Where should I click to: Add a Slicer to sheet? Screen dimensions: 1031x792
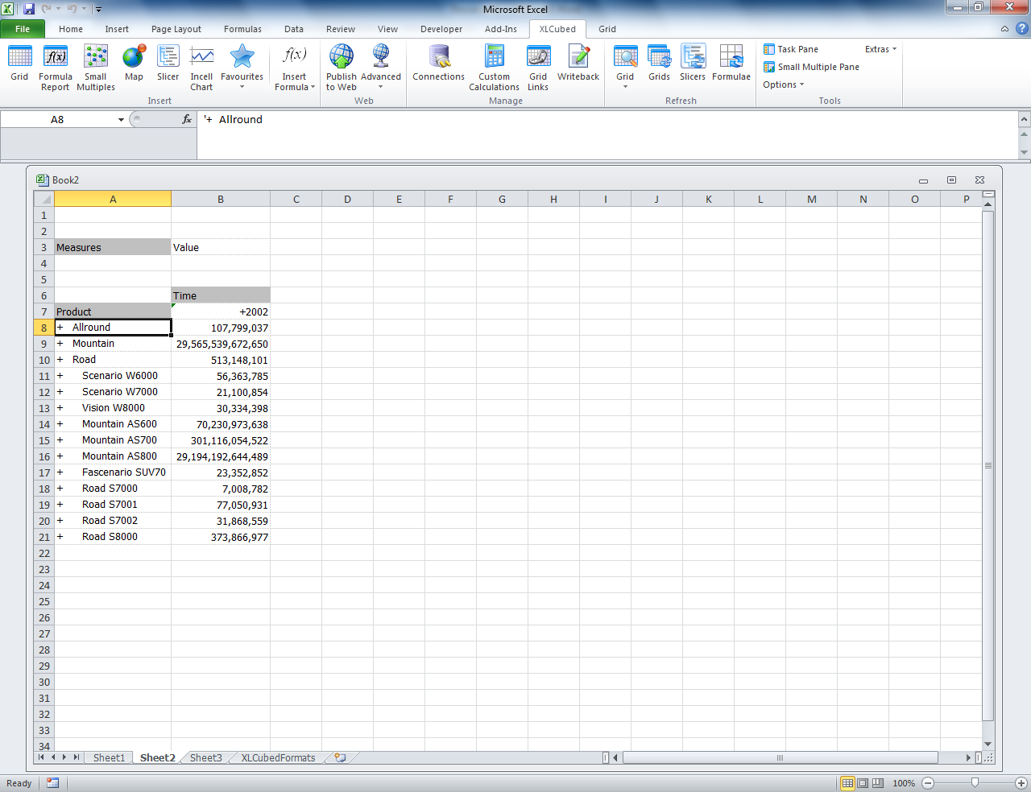point(168,64)
